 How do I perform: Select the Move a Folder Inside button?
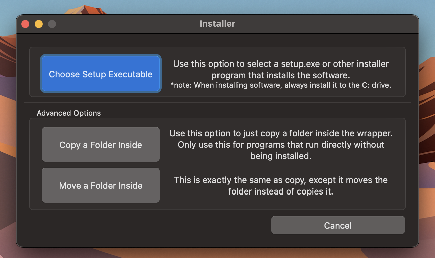tap(101, 185)
